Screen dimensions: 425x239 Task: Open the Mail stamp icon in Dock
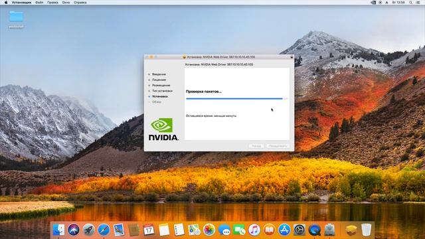click(x=119, y=230)
